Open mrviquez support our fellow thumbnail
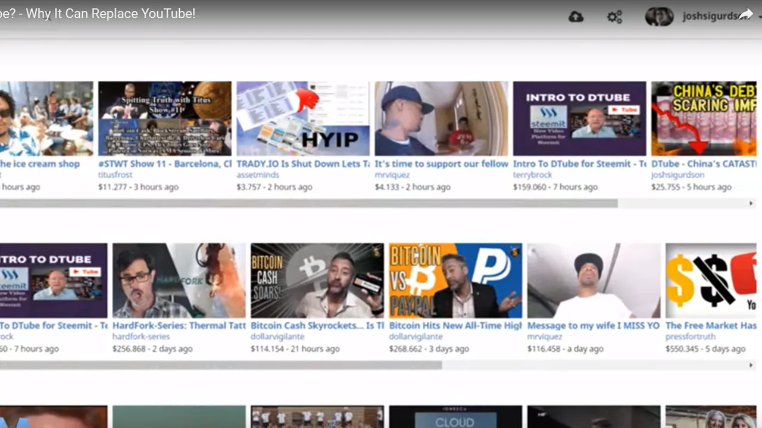The width and height of the screenshot is (762, 428). pyautogui.click(x=441, y=118)
